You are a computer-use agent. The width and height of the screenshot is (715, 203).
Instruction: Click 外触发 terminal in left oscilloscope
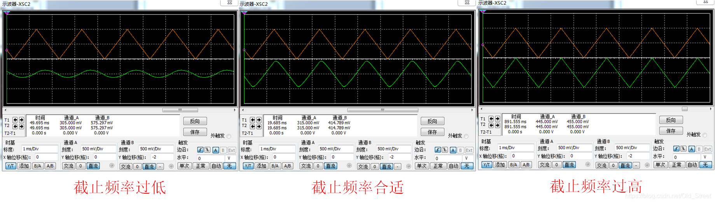(229, 136)
